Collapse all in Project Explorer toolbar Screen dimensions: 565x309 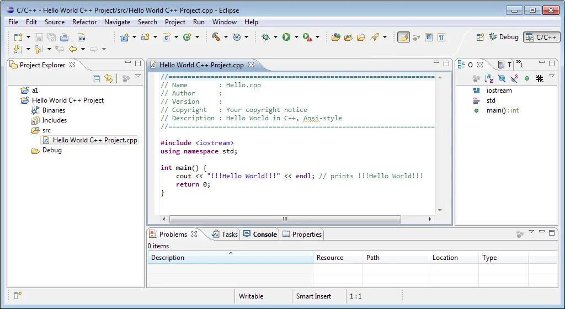click(x=97, y=78)
